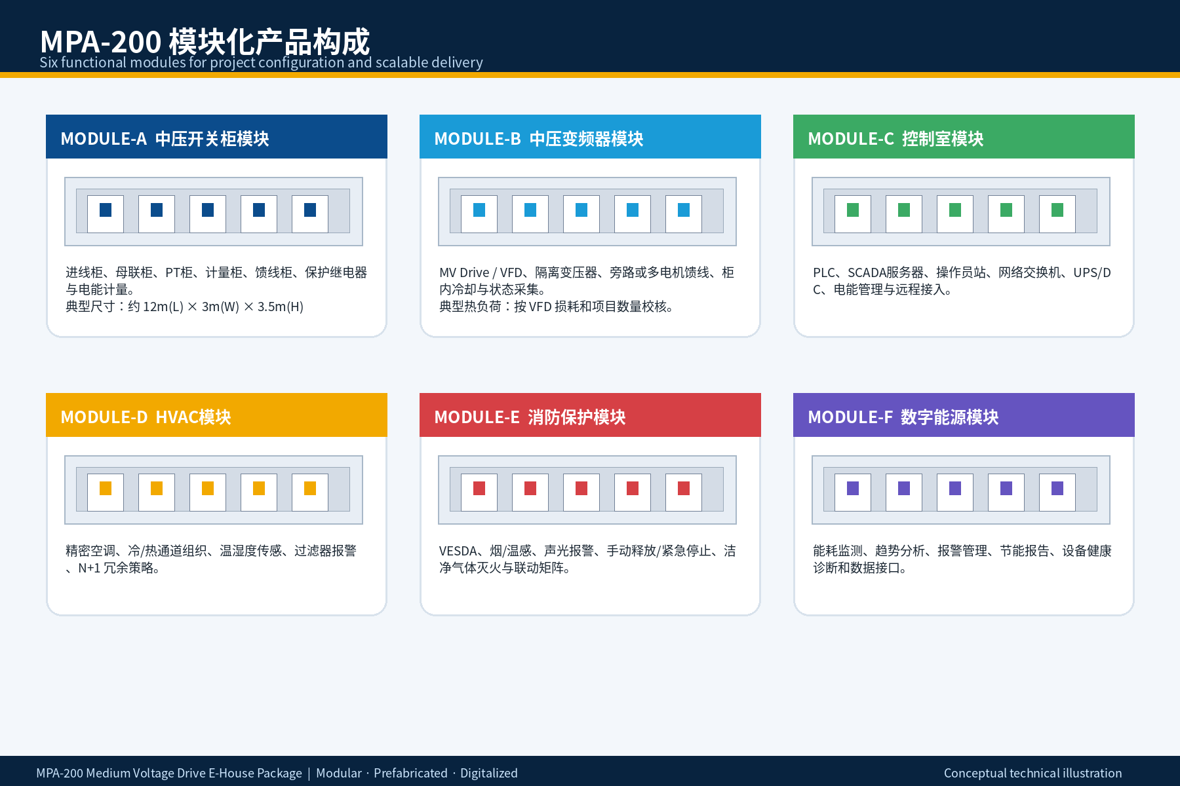This screenshot has height=786, width=1180.
Task: Select the line starting 能耗监测、趋势分析
Action: tap(962, 551)
